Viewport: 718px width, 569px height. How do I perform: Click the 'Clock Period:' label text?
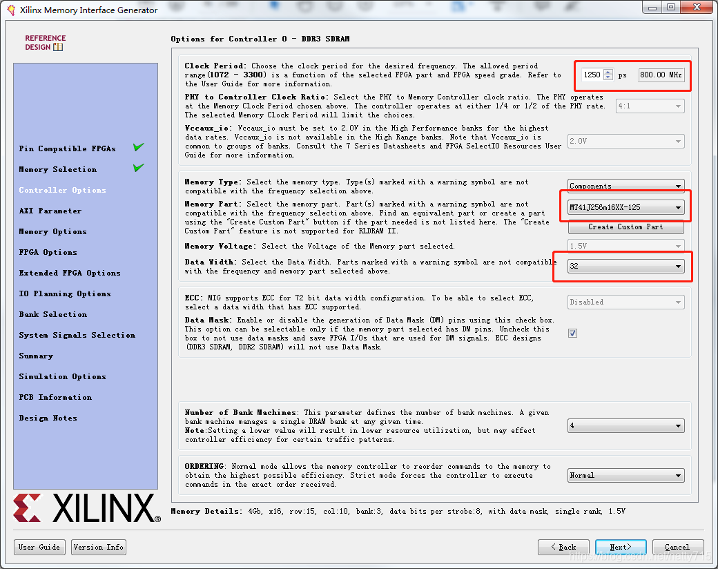click(215, 66)
